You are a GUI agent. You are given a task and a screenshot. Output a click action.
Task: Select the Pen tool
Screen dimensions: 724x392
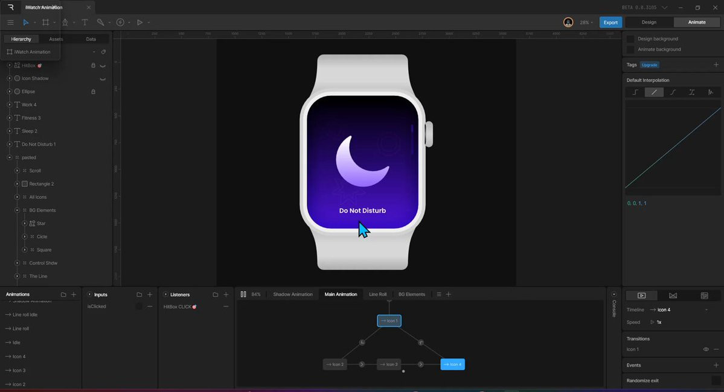click(65, 22)
